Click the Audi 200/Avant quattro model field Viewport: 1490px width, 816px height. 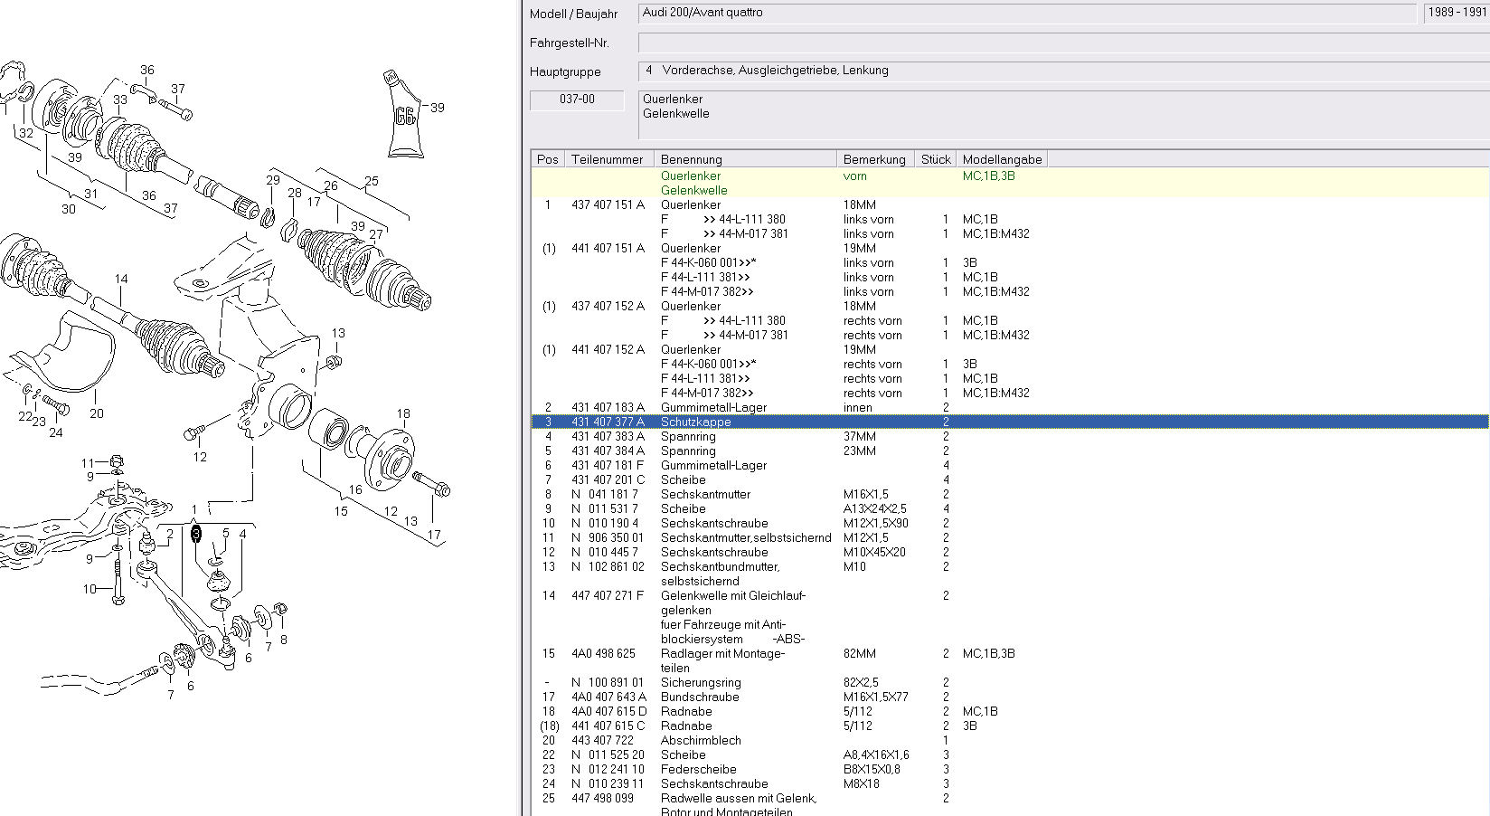[1027, 13]
